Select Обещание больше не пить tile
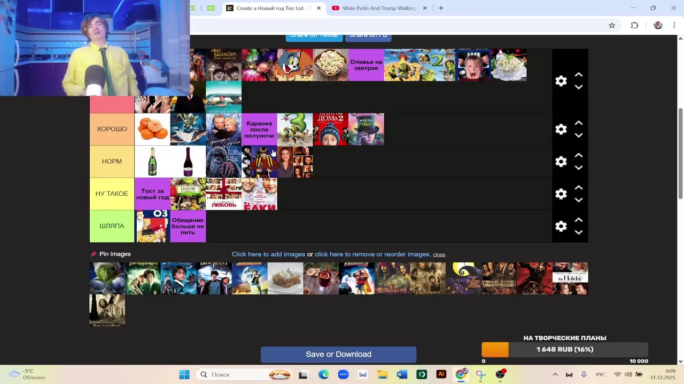This screenshot has width=684, height=384. tap(188, 226)
